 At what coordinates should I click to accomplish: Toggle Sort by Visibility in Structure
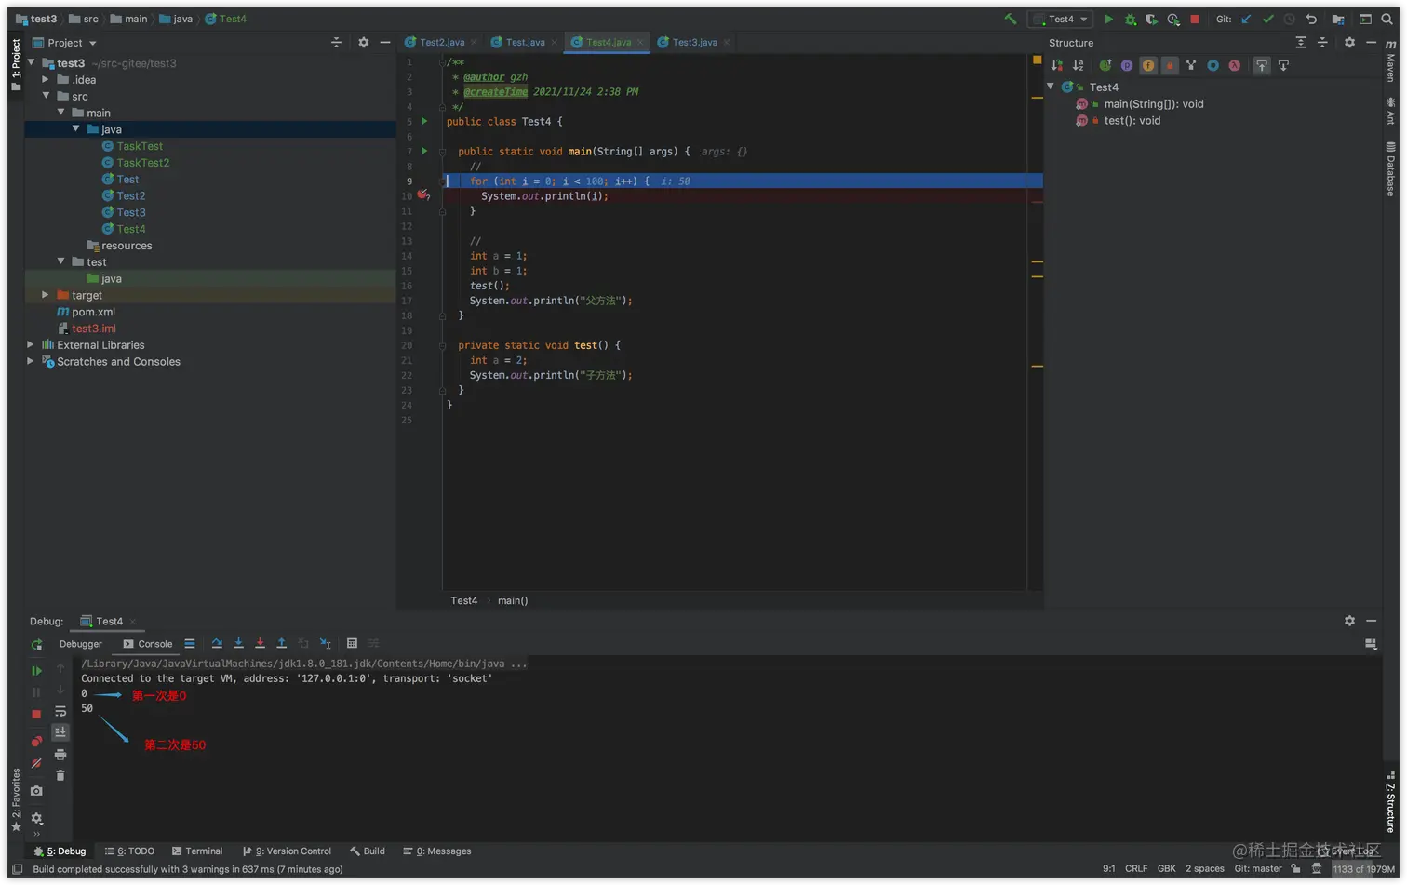click(x=1057, y=65)
